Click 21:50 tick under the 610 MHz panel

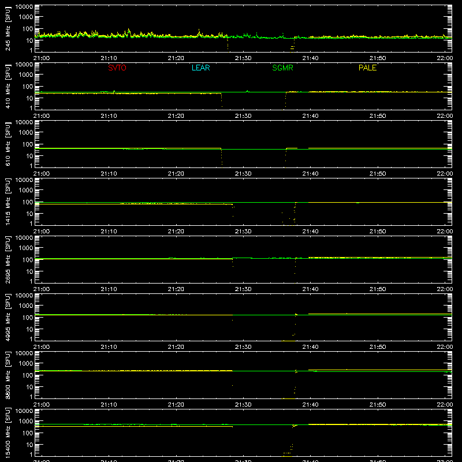(378, 174)
